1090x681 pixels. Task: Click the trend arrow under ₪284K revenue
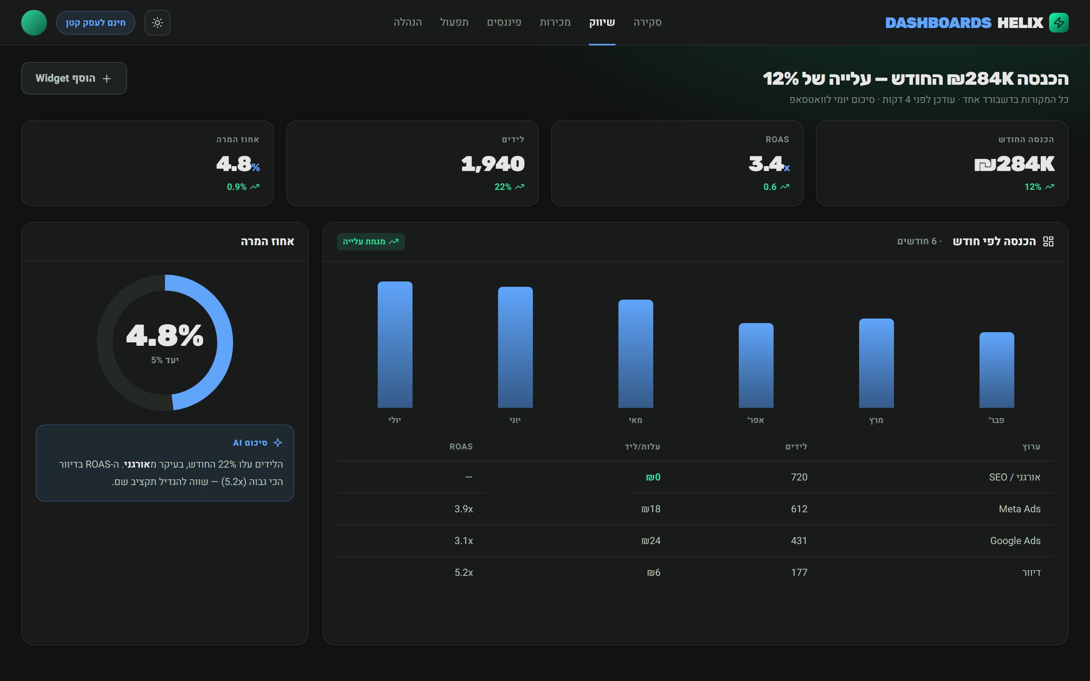click(x=1050, y=187)
